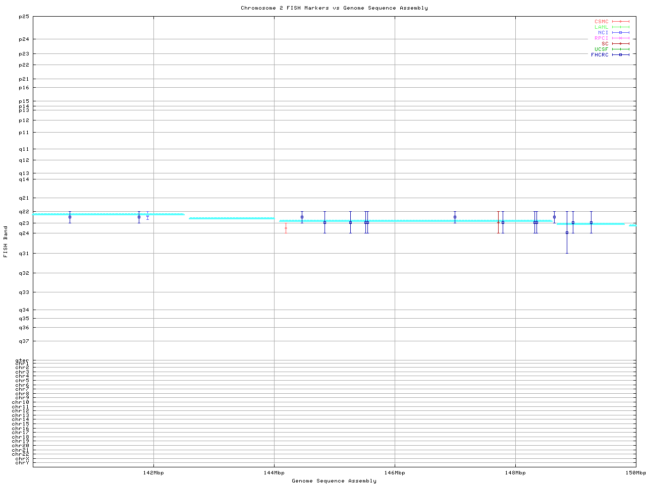Screen dimensions: 646x484
Task: Select the CSMC legend label
Action: 601,22
